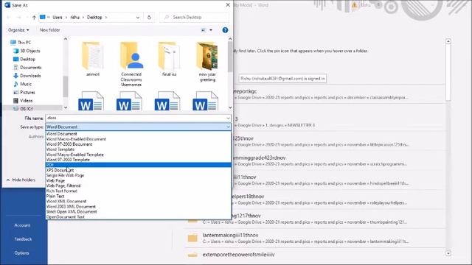Viewport: 472px width, 265px height.
Task: Click the Users breadcrumb in path
Action: point(58,18)
